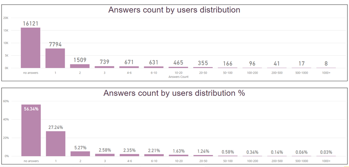Select the 2.35% data label
Image resolution: width=349 pixels, height=167 pixels.
click(x=129, y=150)
